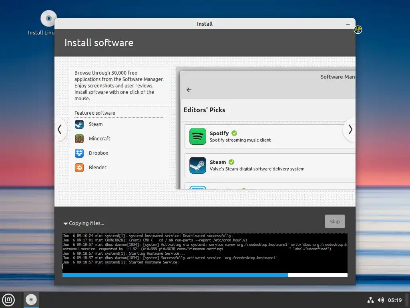Click the Skip button
This screenshot has width=410, height=308.
335,221
